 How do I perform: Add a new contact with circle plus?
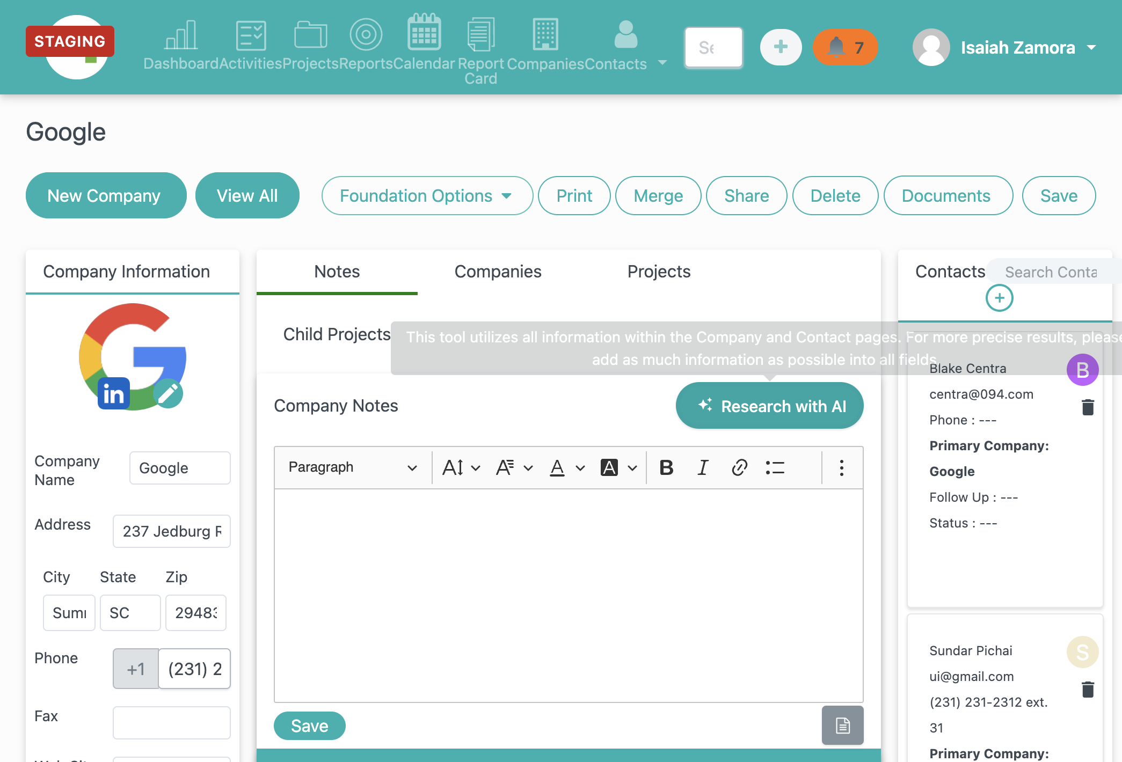click(x=999, y=298)
